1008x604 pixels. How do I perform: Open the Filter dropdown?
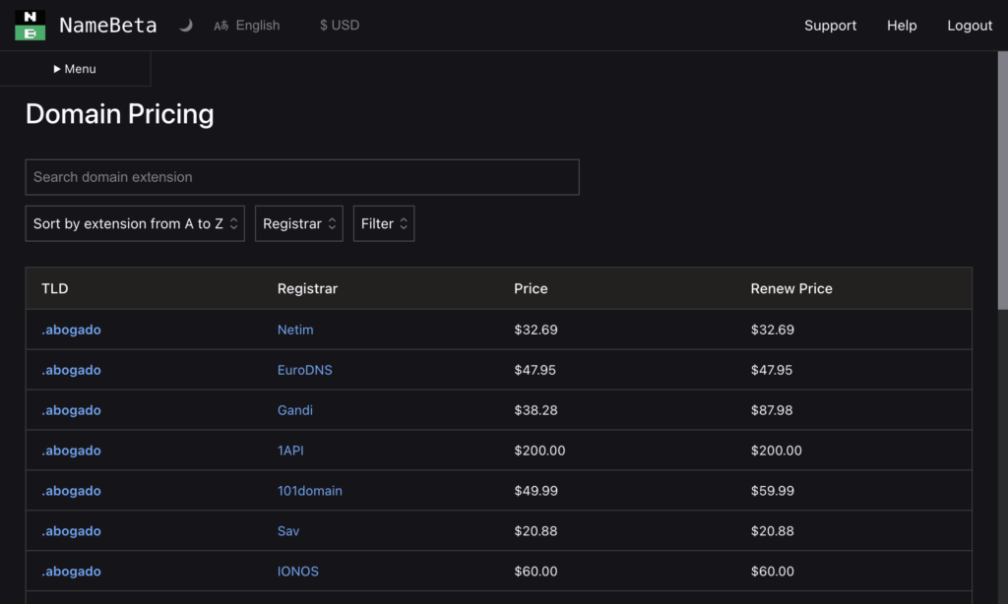(x=384, y=223)
